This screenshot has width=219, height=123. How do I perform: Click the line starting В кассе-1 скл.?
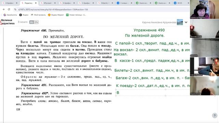pos(152,61)
